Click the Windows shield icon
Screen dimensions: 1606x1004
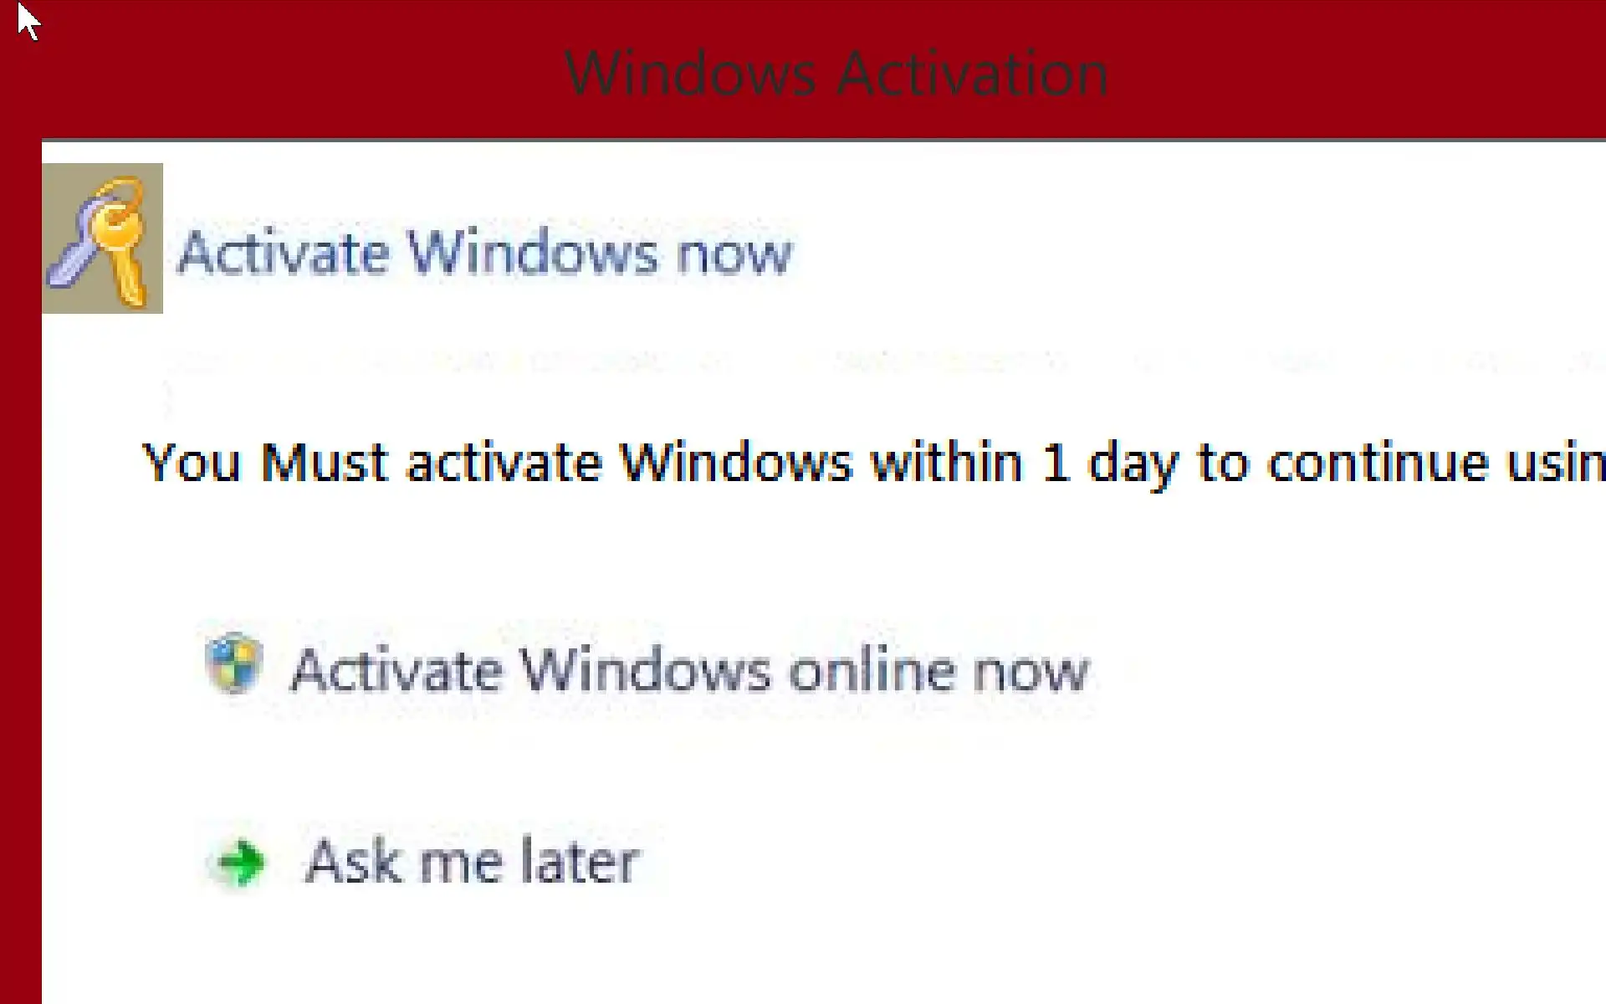(x=234, y=663)
